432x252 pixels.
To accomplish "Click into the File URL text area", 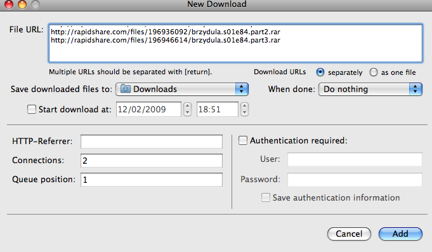I will [x=235, y=43].
